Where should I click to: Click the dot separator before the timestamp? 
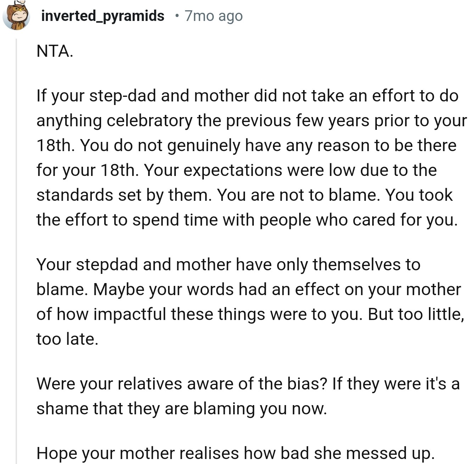coord(177,16)
